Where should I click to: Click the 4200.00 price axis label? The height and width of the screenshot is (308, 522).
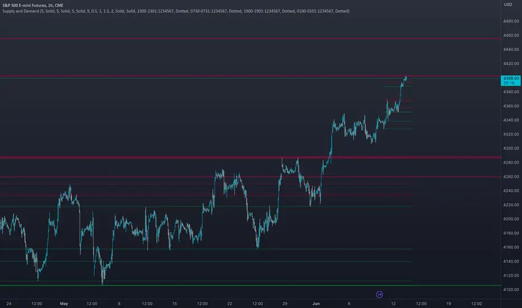pos(511,219)
